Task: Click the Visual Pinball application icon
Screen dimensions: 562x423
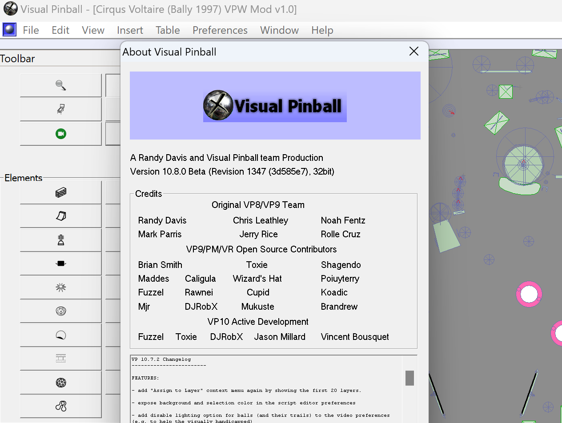Action: pyautogui.click(x=9, y=30)
